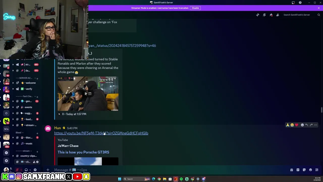Disable Streamer Mode via banner button
The height and width of the screenshot is (182, 323).
coord(195,8)
